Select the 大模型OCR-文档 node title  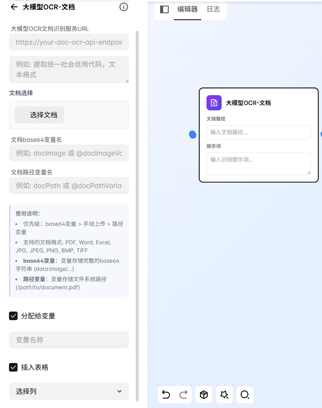248,103
